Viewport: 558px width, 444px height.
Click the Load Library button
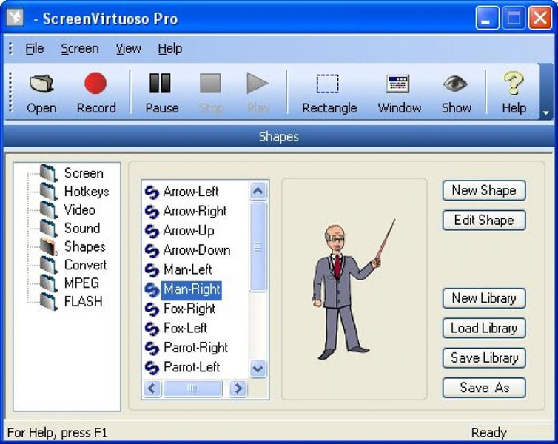tap(484, 328)
